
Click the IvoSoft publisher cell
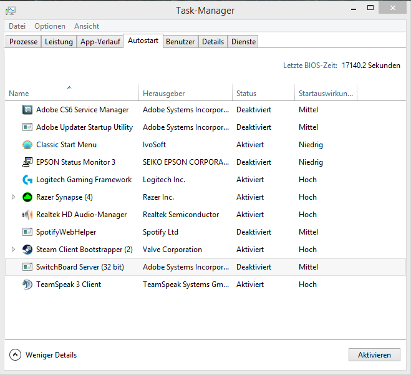click(155, 145)
